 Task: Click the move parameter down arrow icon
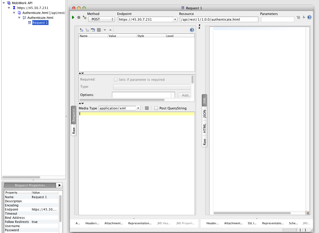(105, 30)
